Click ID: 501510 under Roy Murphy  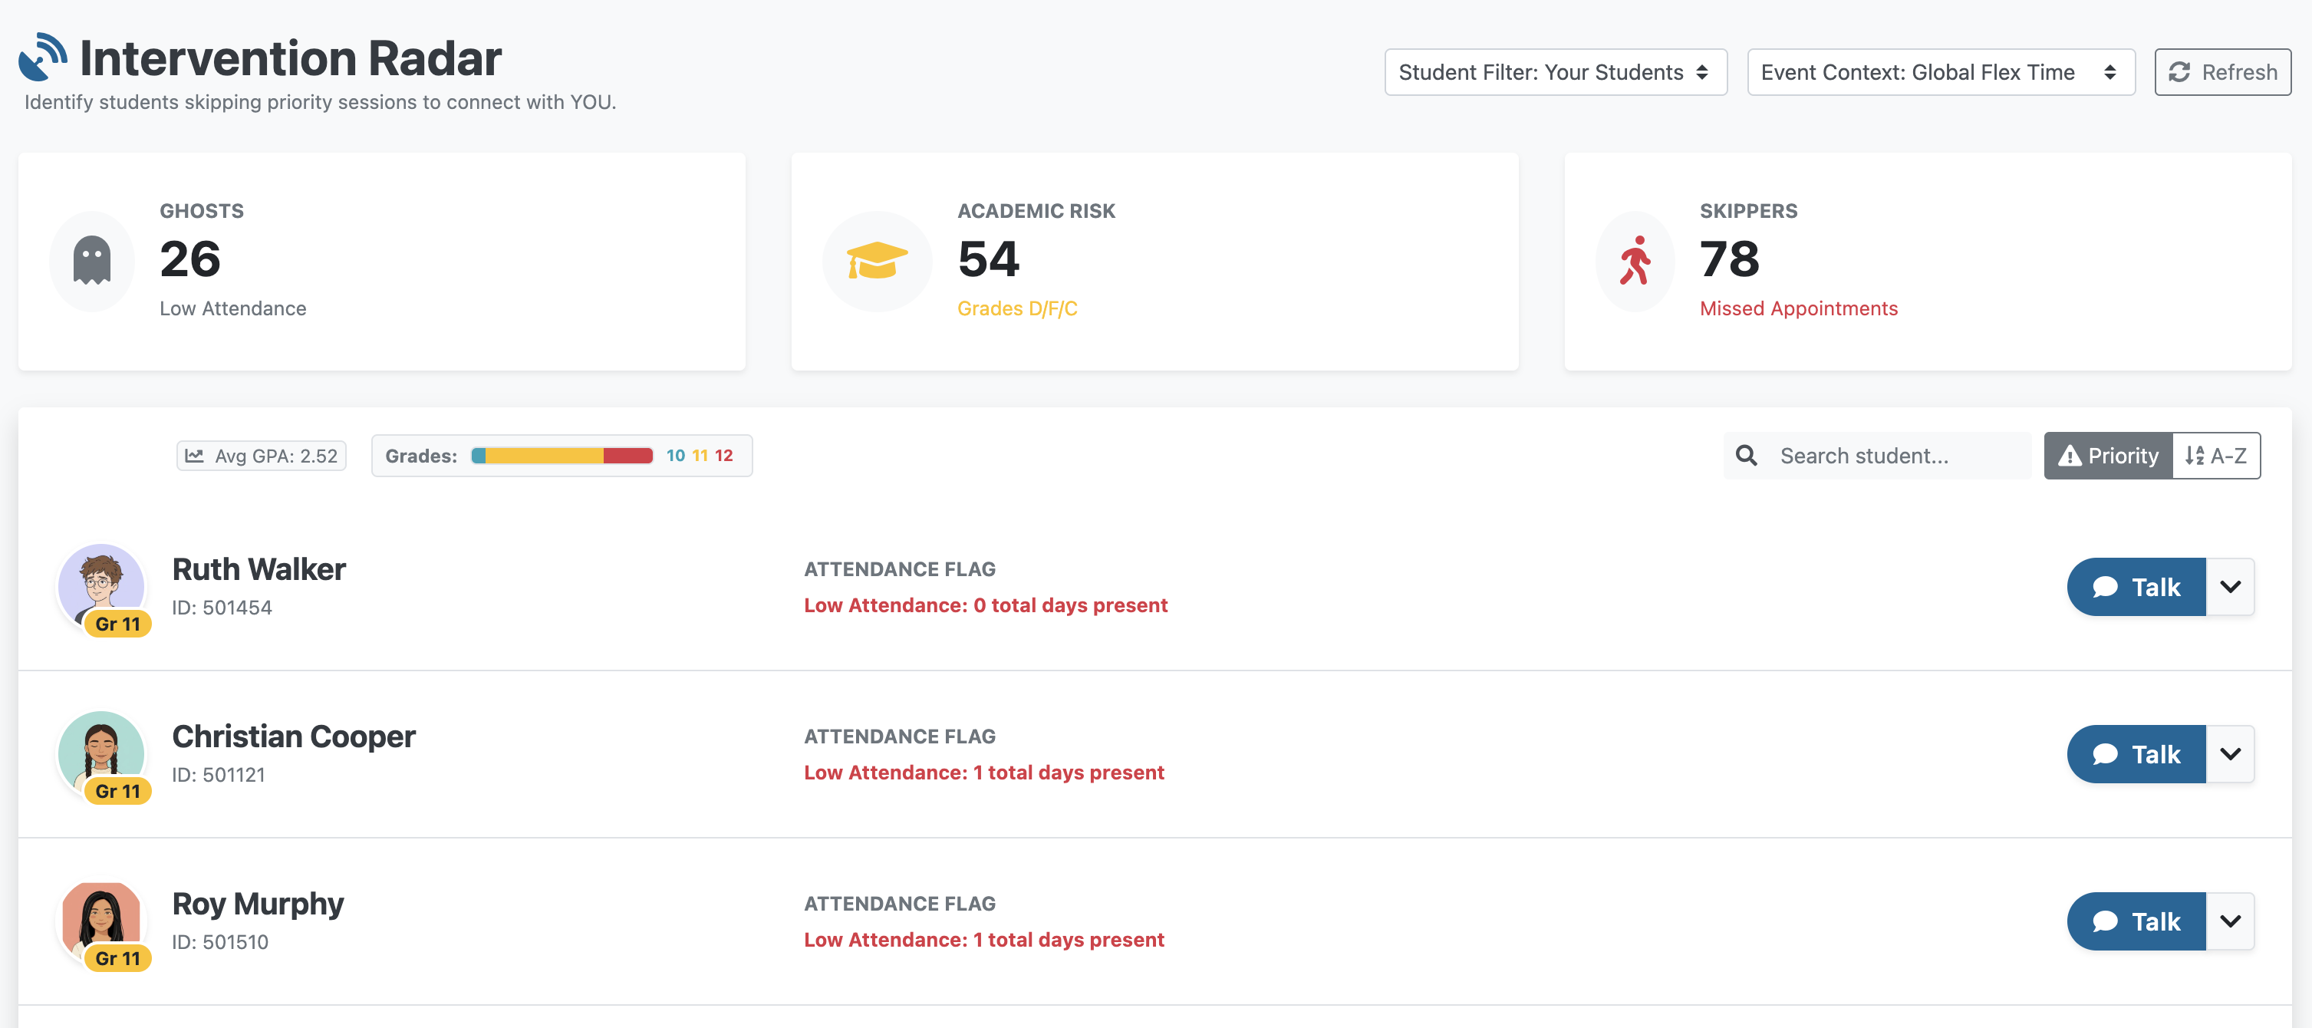click(220, 942)
